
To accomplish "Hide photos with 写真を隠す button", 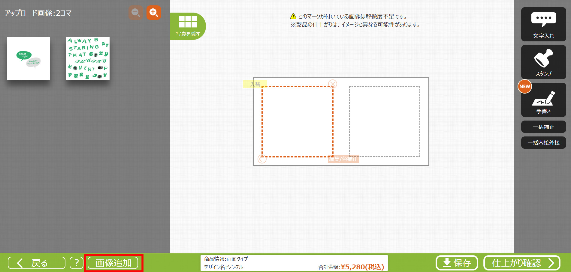I will (x=188, y=26).
